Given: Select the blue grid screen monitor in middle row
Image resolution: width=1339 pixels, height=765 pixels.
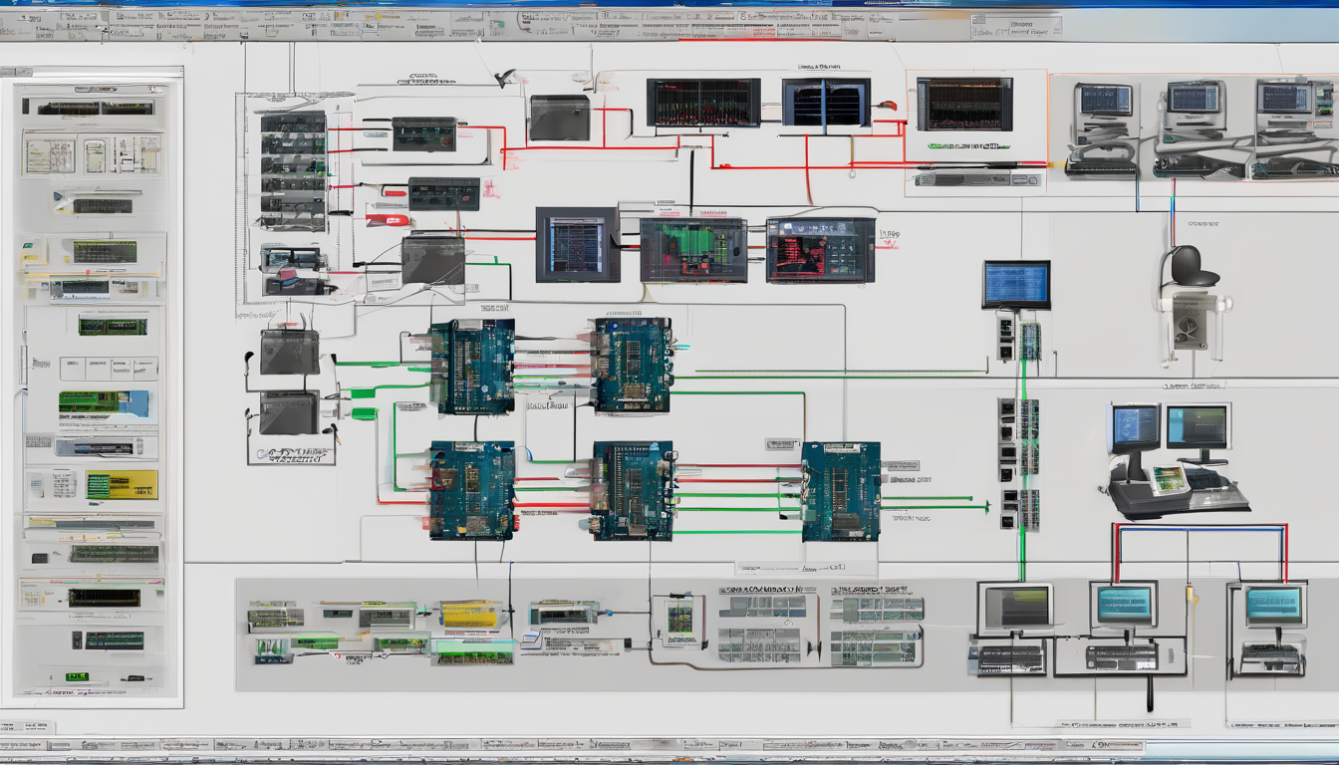Looking at the screenshot, I should pyautogui.click(x=577, y=245).
